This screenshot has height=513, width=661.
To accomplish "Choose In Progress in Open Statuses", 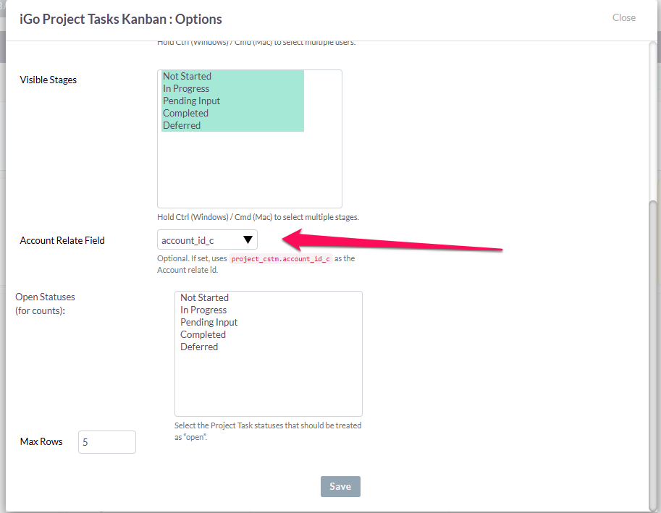I will click(268, 310).
